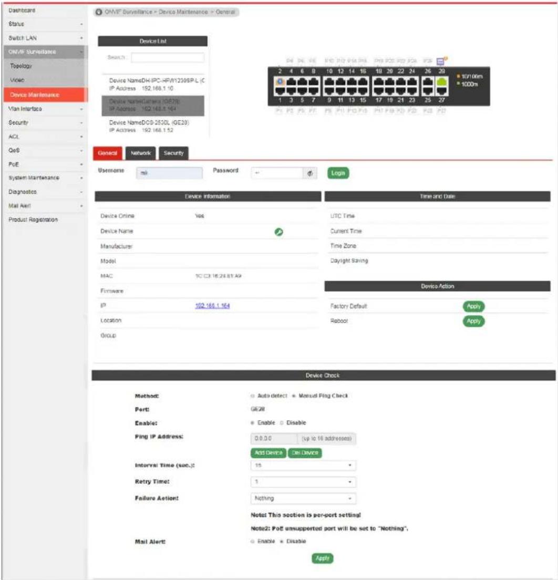Apply Reboot device action
The image size is (558, 580).
(473, 321)
